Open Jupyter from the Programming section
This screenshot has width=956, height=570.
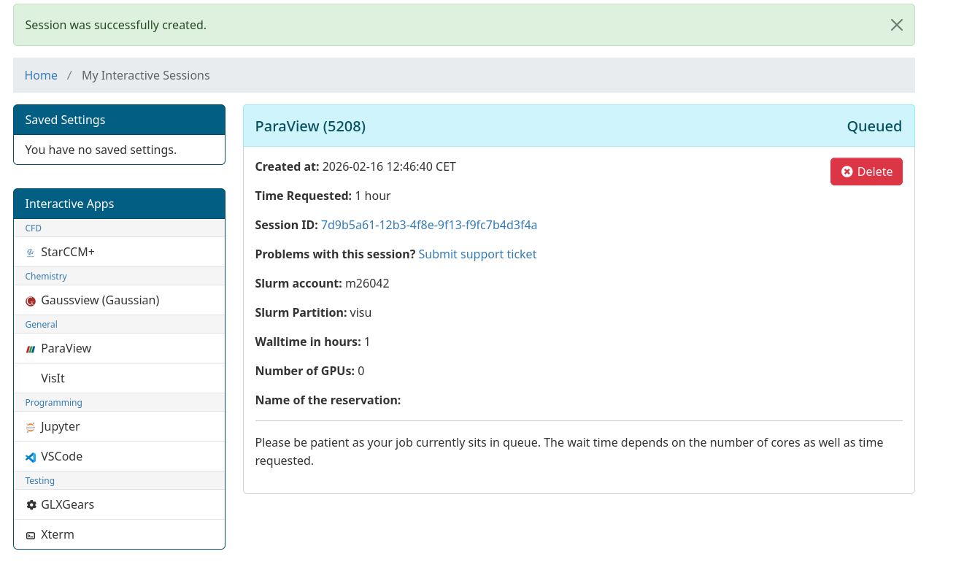click(x=61, y=426)
